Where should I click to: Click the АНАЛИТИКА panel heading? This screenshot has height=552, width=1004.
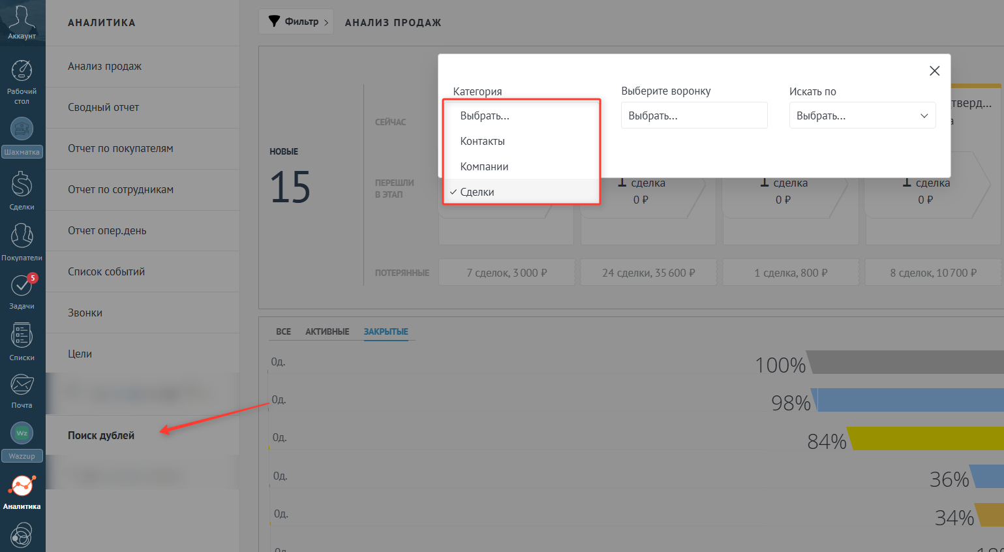coord(102,23)
